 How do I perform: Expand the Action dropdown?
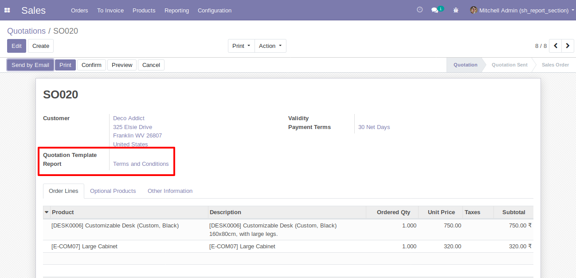(x=270, y=46)
